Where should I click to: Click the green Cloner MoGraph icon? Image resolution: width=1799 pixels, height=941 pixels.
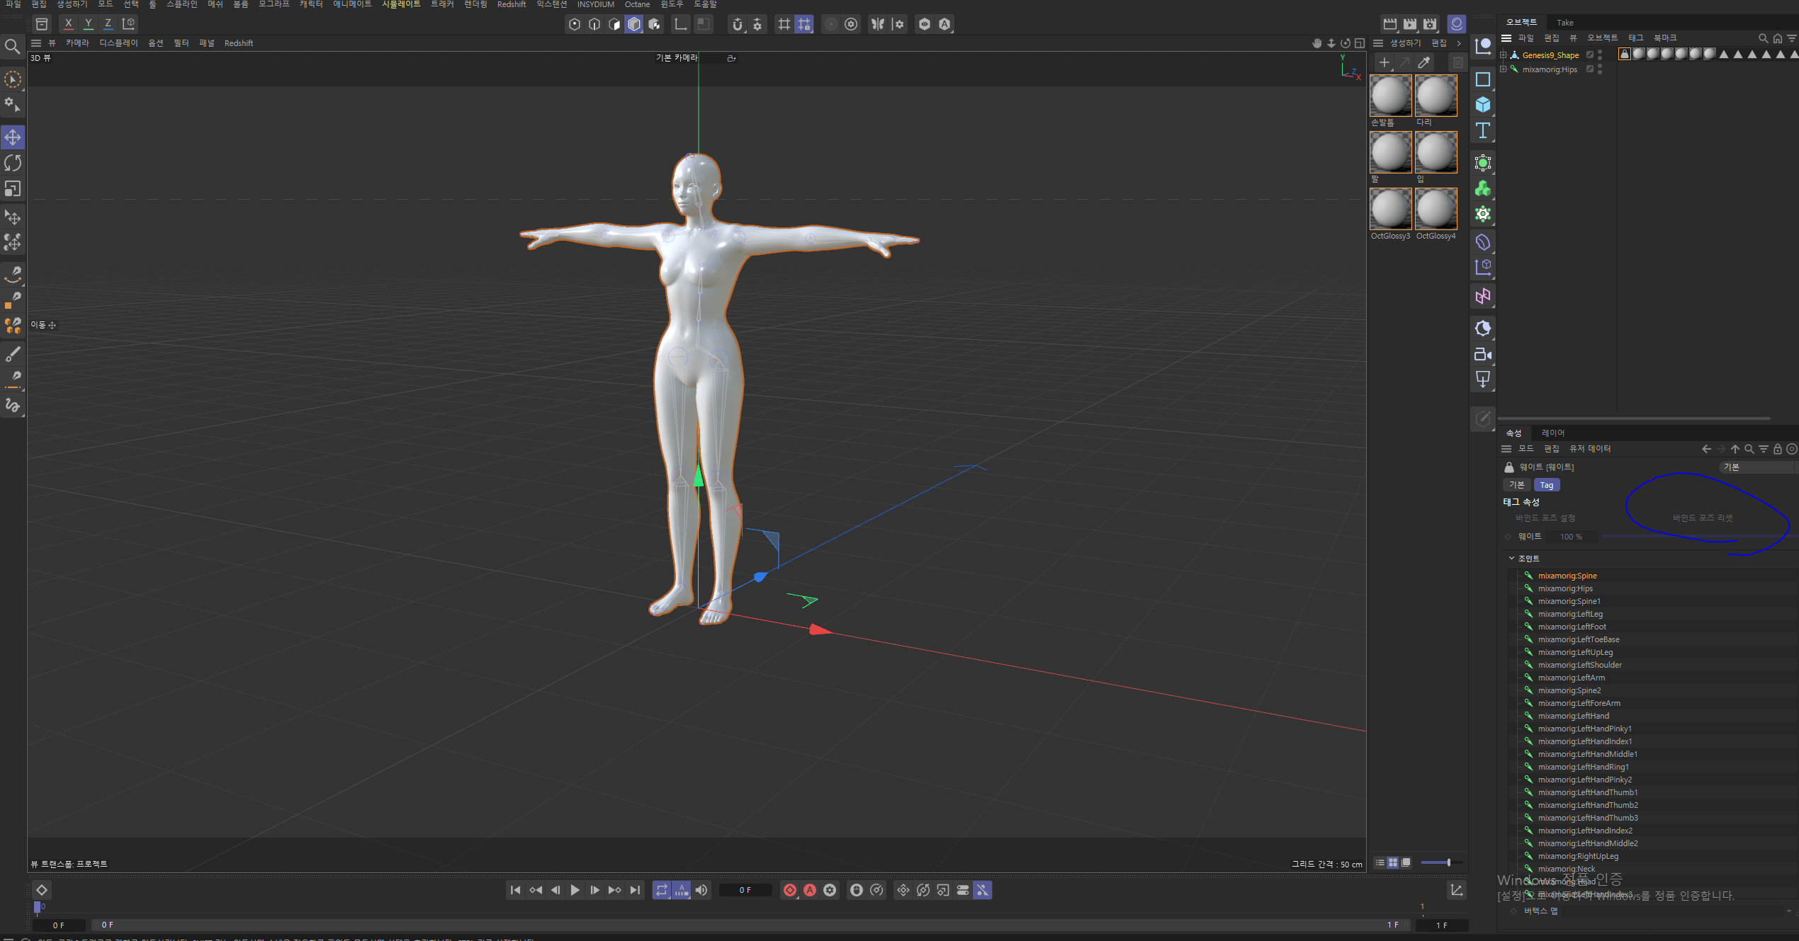[x=1482, y=188]
